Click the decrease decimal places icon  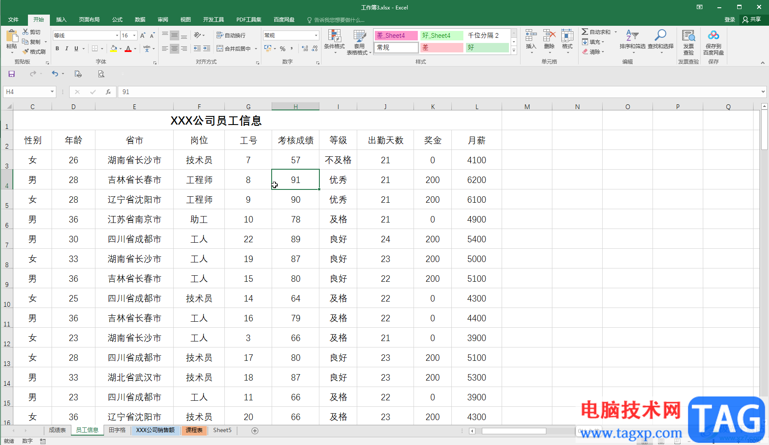(x=314, y=49)
